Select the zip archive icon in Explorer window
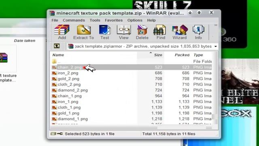259x146 pixels. click(4, 58)
